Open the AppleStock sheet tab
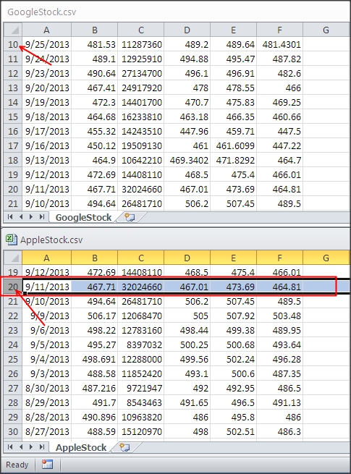 81,447
